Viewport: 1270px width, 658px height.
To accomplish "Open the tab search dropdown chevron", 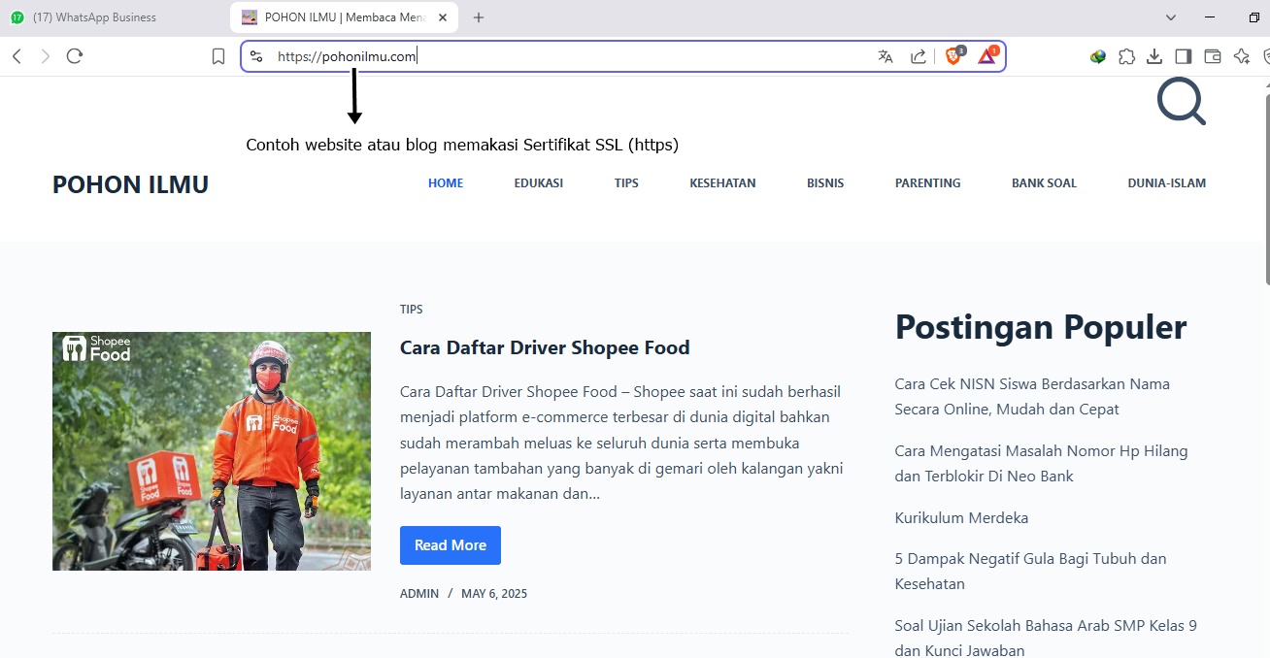I will click(1171, 17).
